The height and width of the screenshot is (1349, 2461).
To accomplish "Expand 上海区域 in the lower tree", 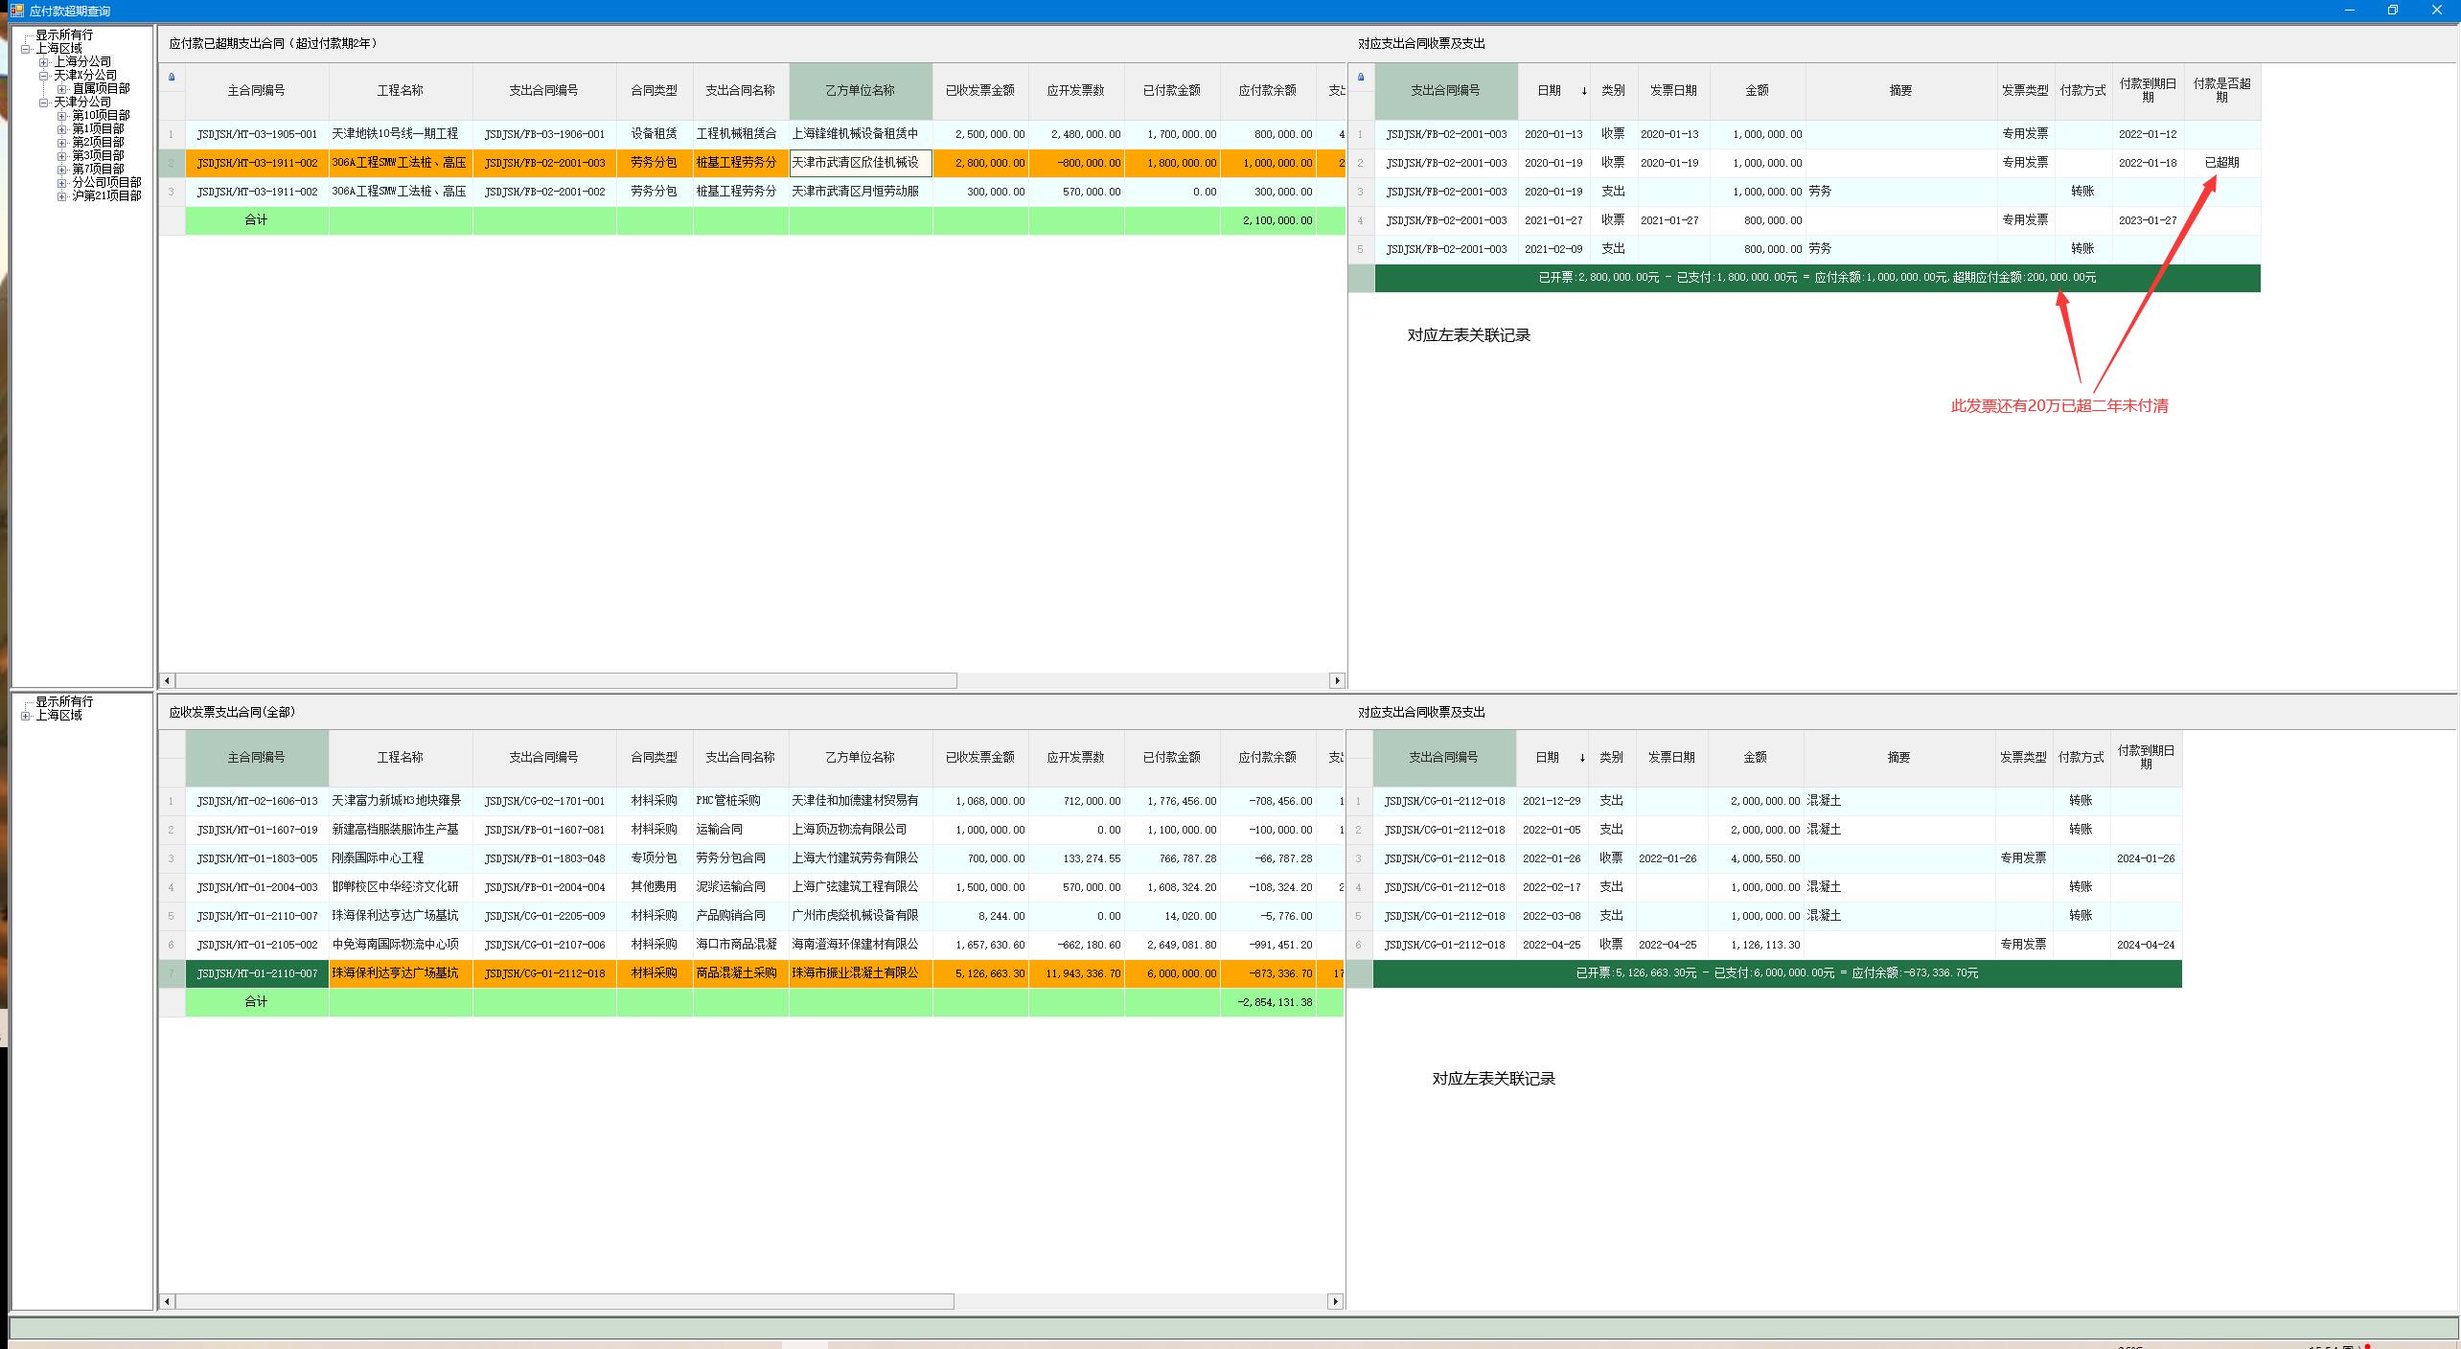I will tap(26, 715).
